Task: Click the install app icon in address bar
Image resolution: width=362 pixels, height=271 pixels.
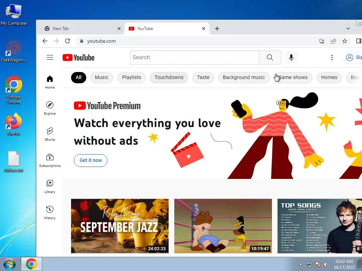Action: click(x=322, y=41)
